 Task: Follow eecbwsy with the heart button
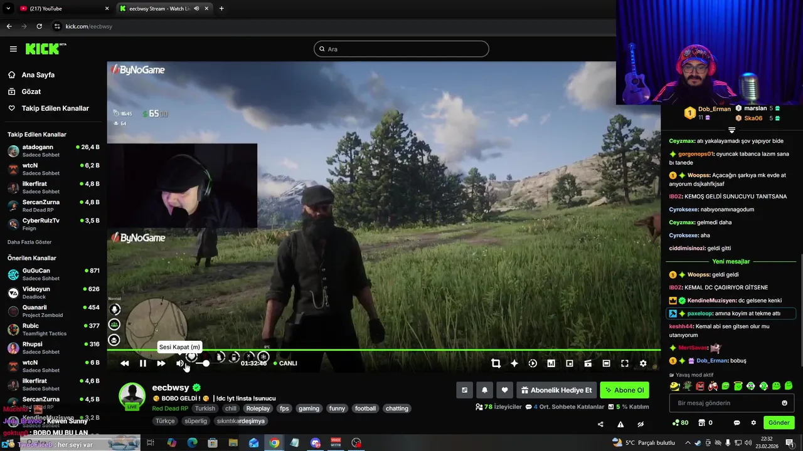[x=504, y=390]
